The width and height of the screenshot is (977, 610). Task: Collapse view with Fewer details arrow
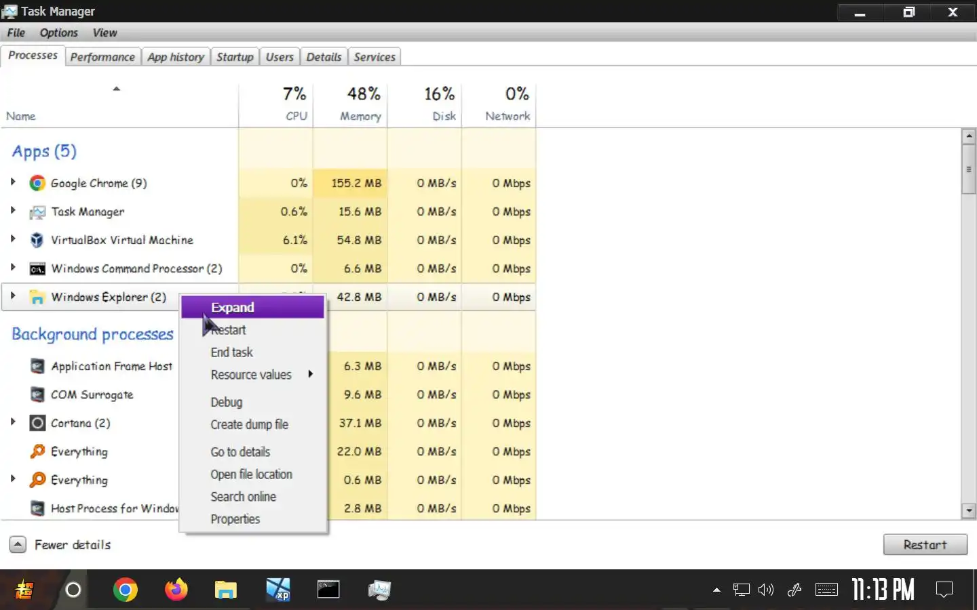(18, 544)
